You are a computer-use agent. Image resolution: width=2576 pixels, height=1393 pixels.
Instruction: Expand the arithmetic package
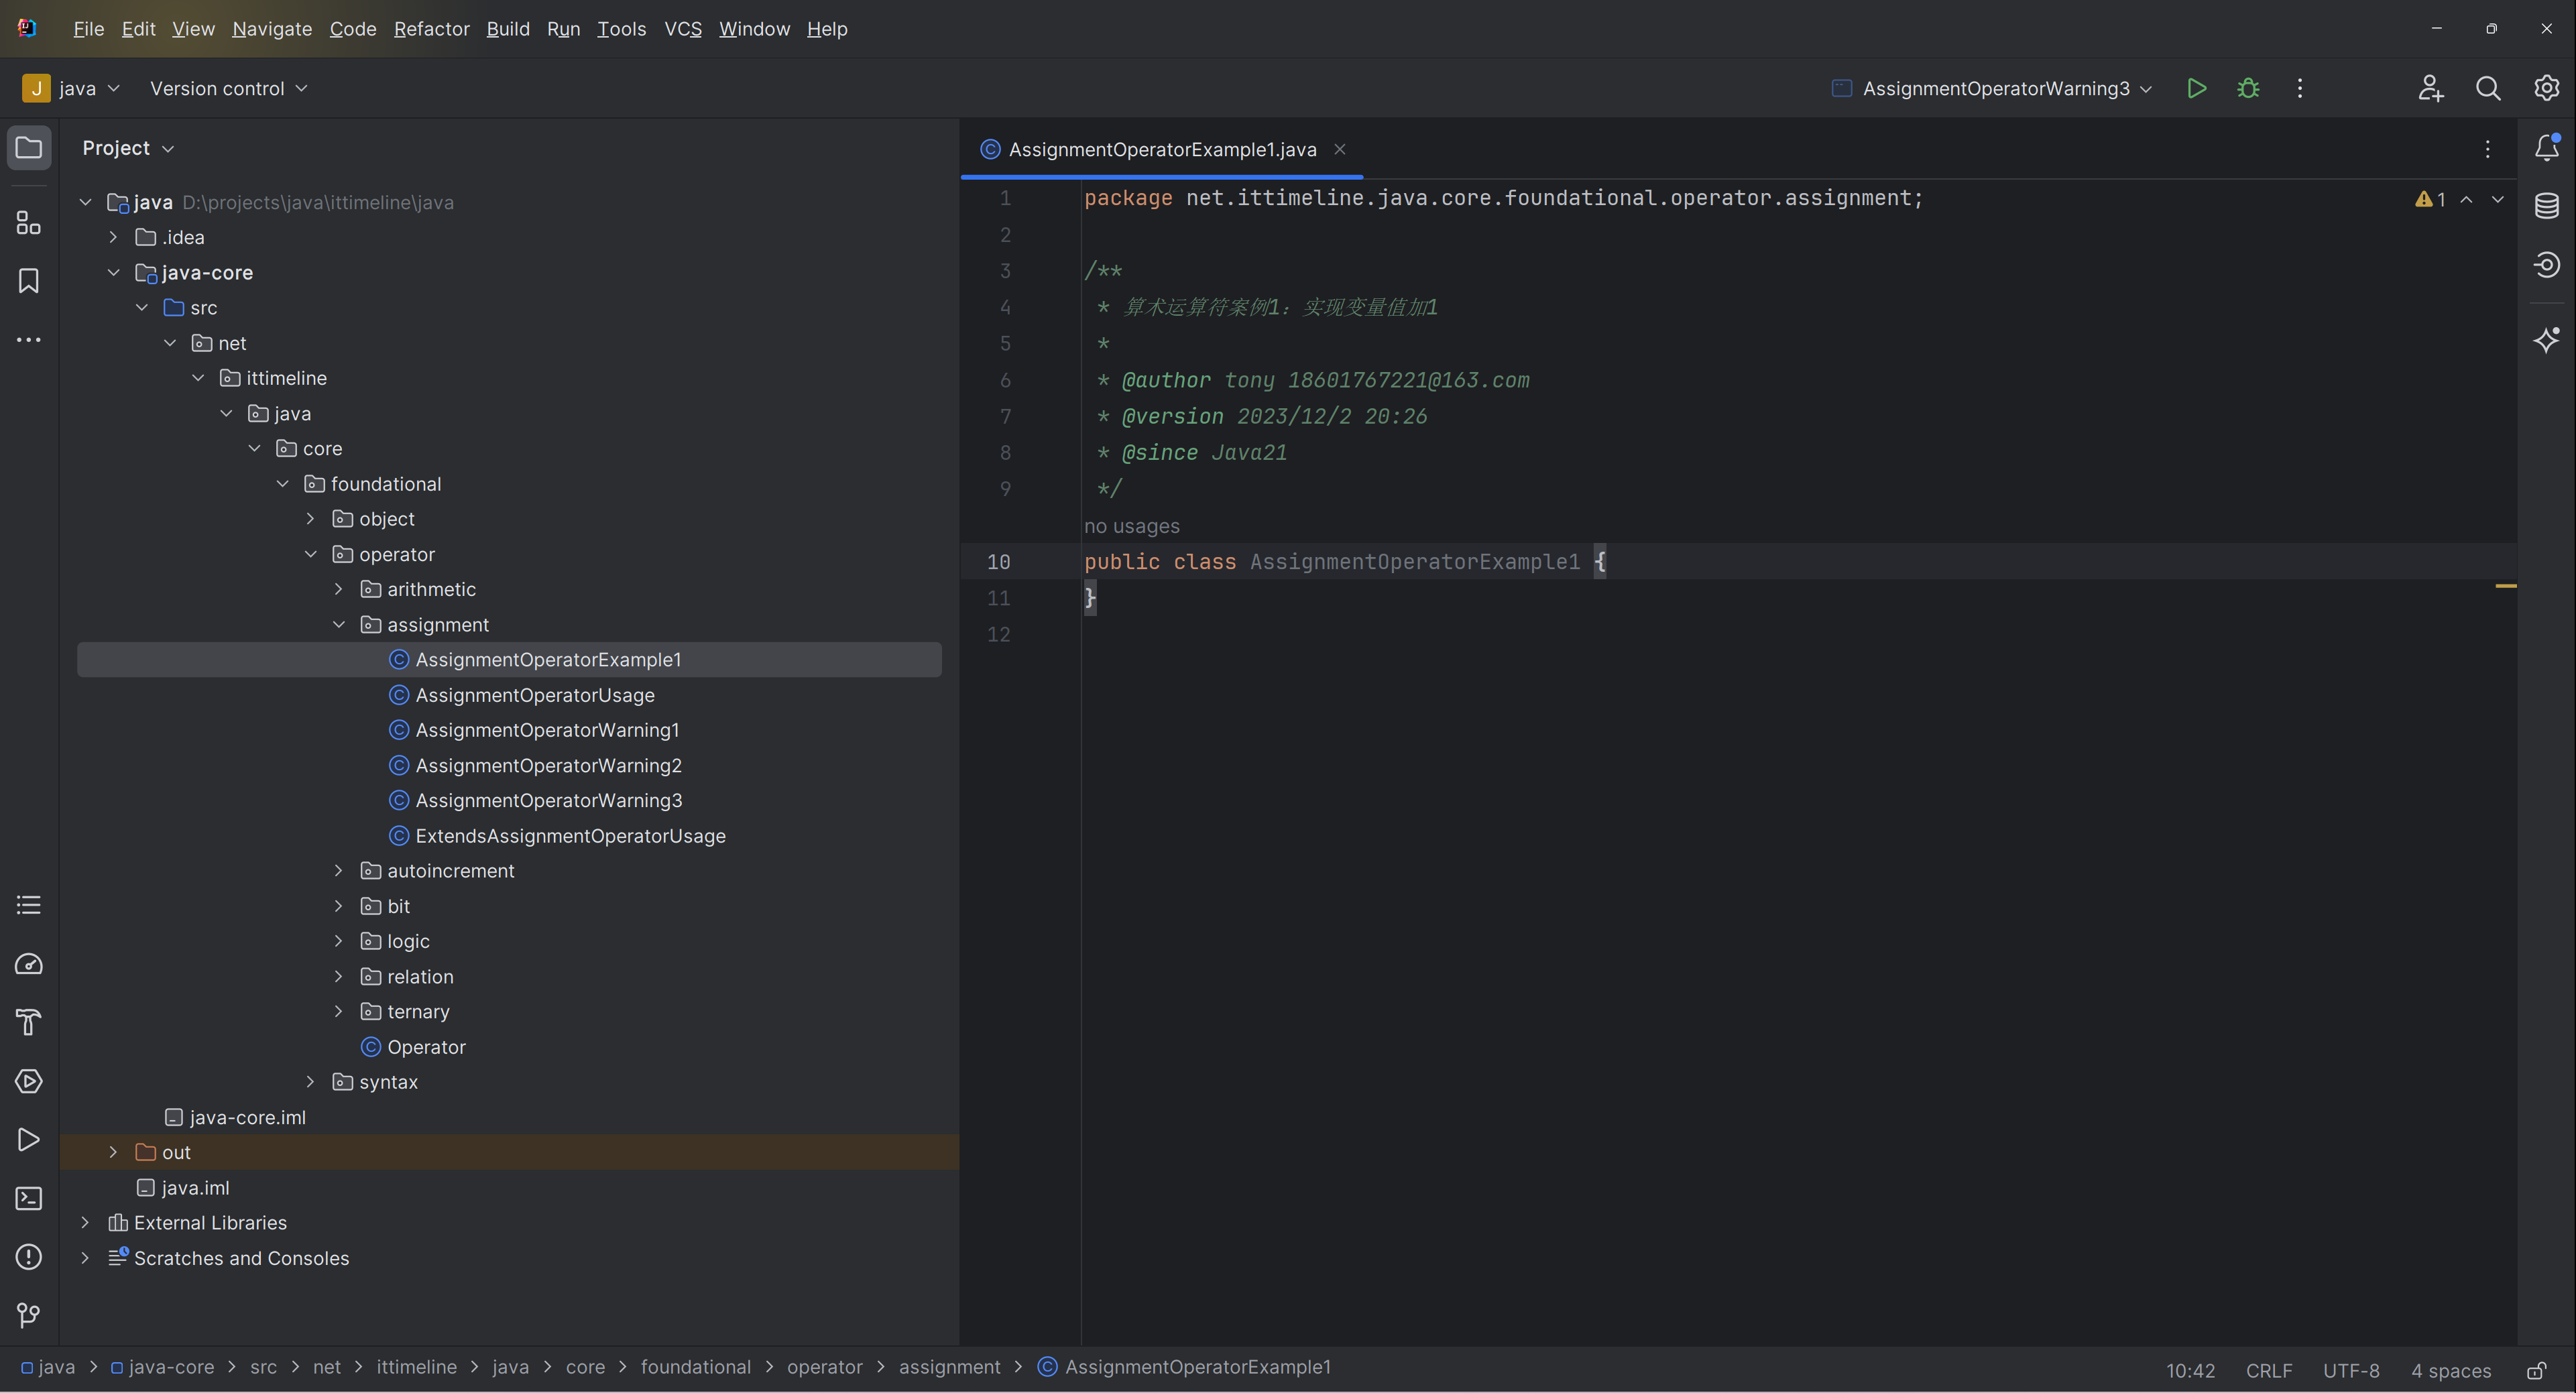[x=339, y=589]
